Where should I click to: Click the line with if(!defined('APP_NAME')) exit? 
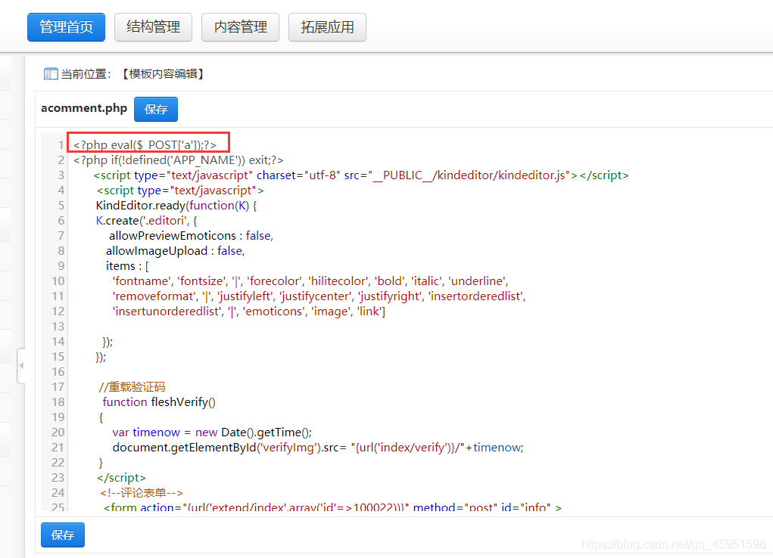click(179, 160)
